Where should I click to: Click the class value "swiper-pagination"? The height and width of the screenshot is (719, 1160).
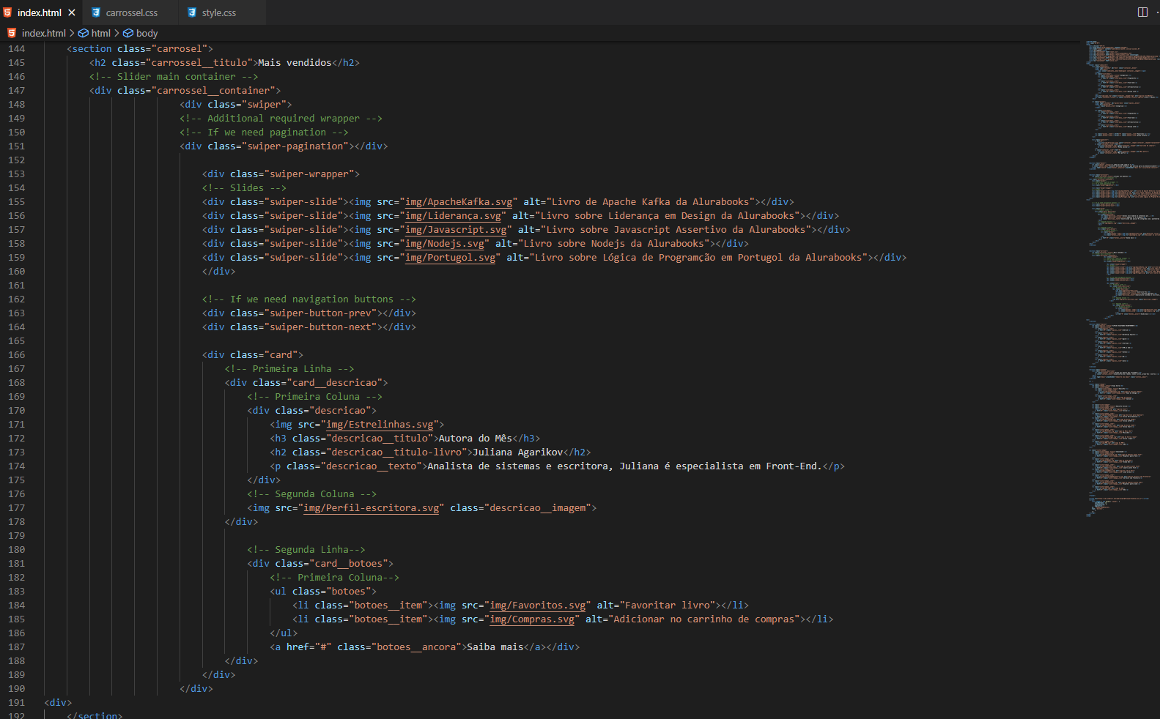point(295,146)
